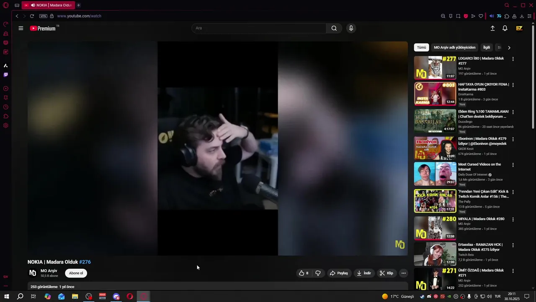Image resolution: width=536 pixels, height=302 pixels.
Task: Open the MO Arşiv channel name link
Action: pos(49,271)
